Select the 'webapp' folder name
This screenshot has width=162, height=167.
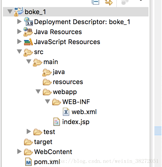tap(65, 92)
